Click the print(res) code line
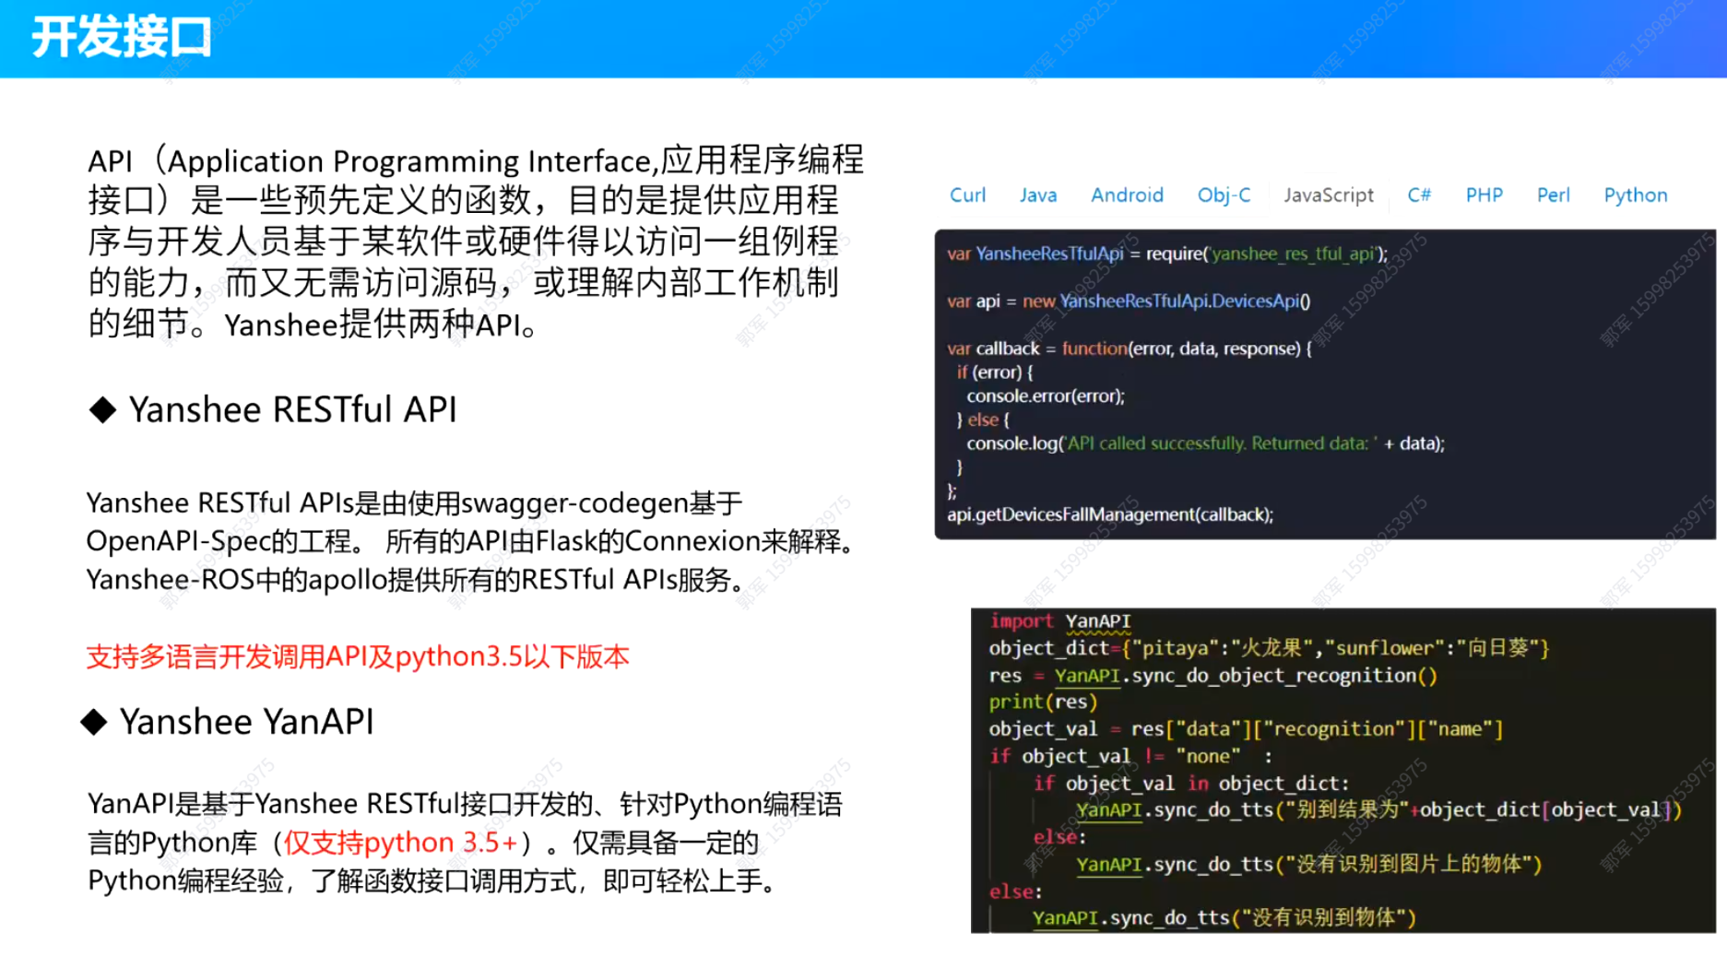Screen dimensions: 1727x968 pos(1043,702)
